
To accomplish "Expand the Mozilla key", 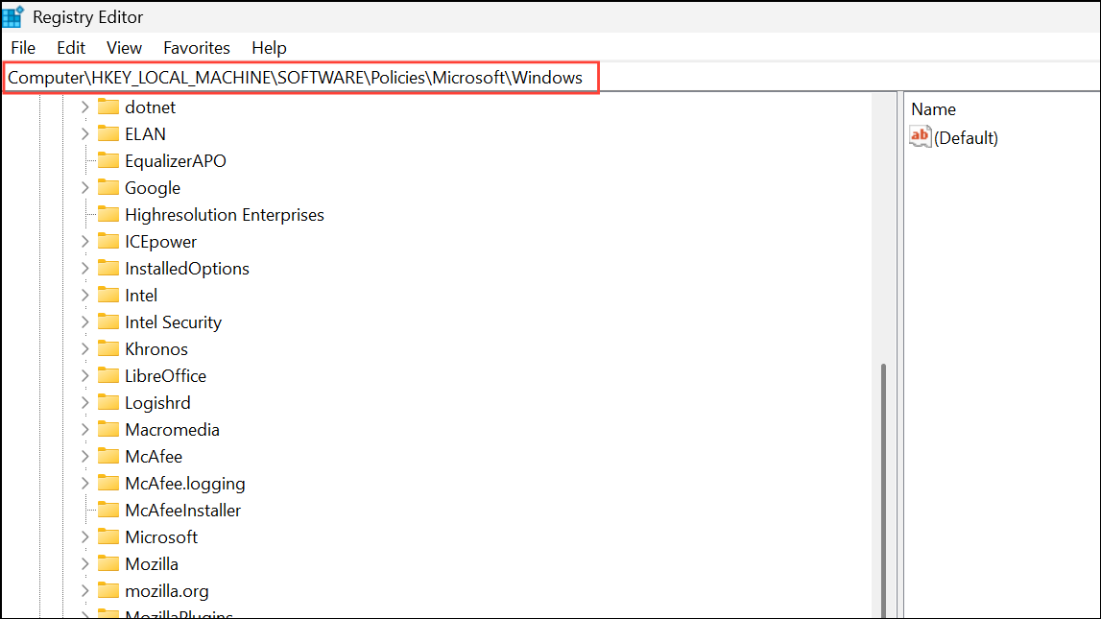I will 85,564.
